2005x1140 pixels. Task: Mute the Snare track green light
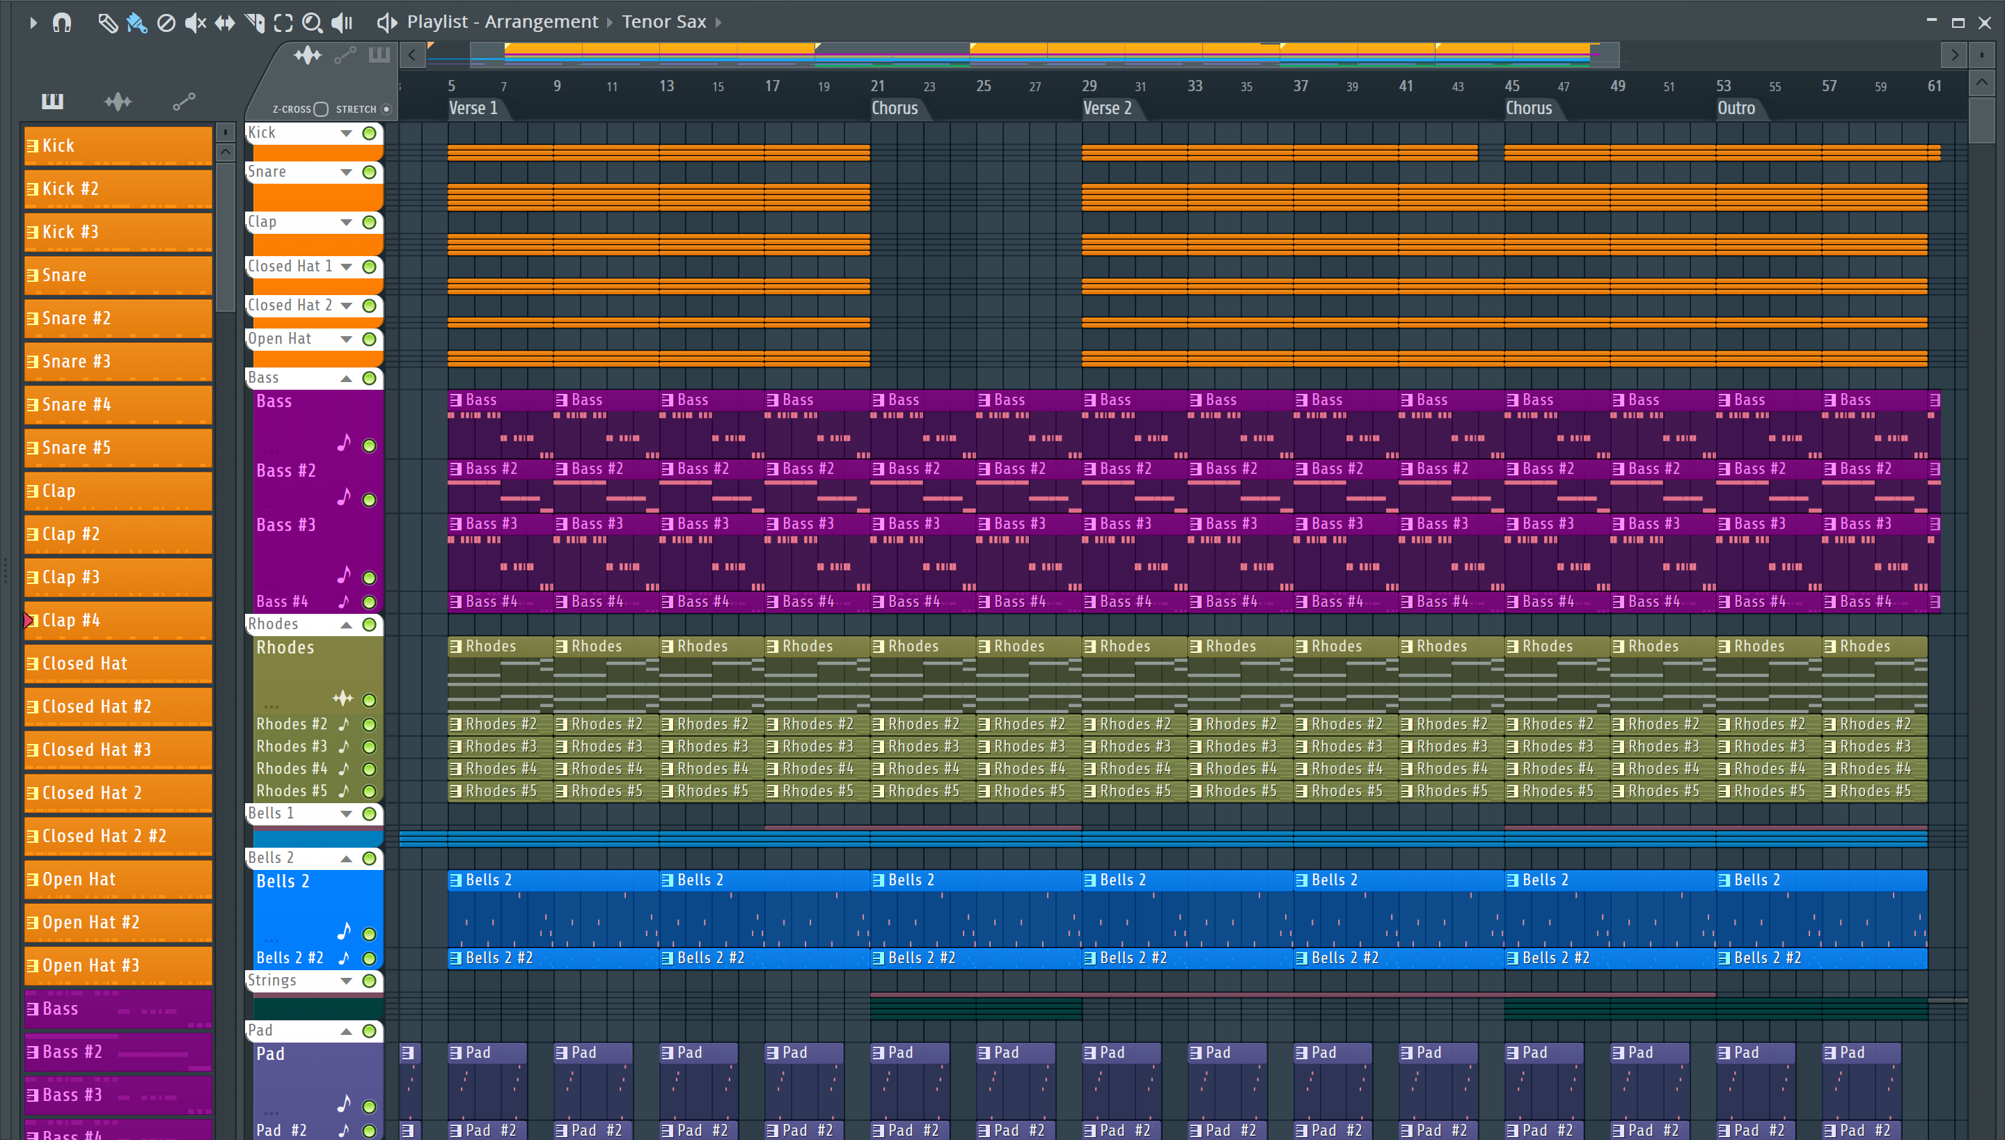click(x=369, y=173)
